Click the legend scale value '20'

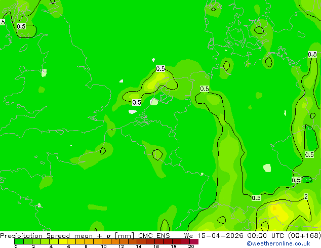point(191,246)
